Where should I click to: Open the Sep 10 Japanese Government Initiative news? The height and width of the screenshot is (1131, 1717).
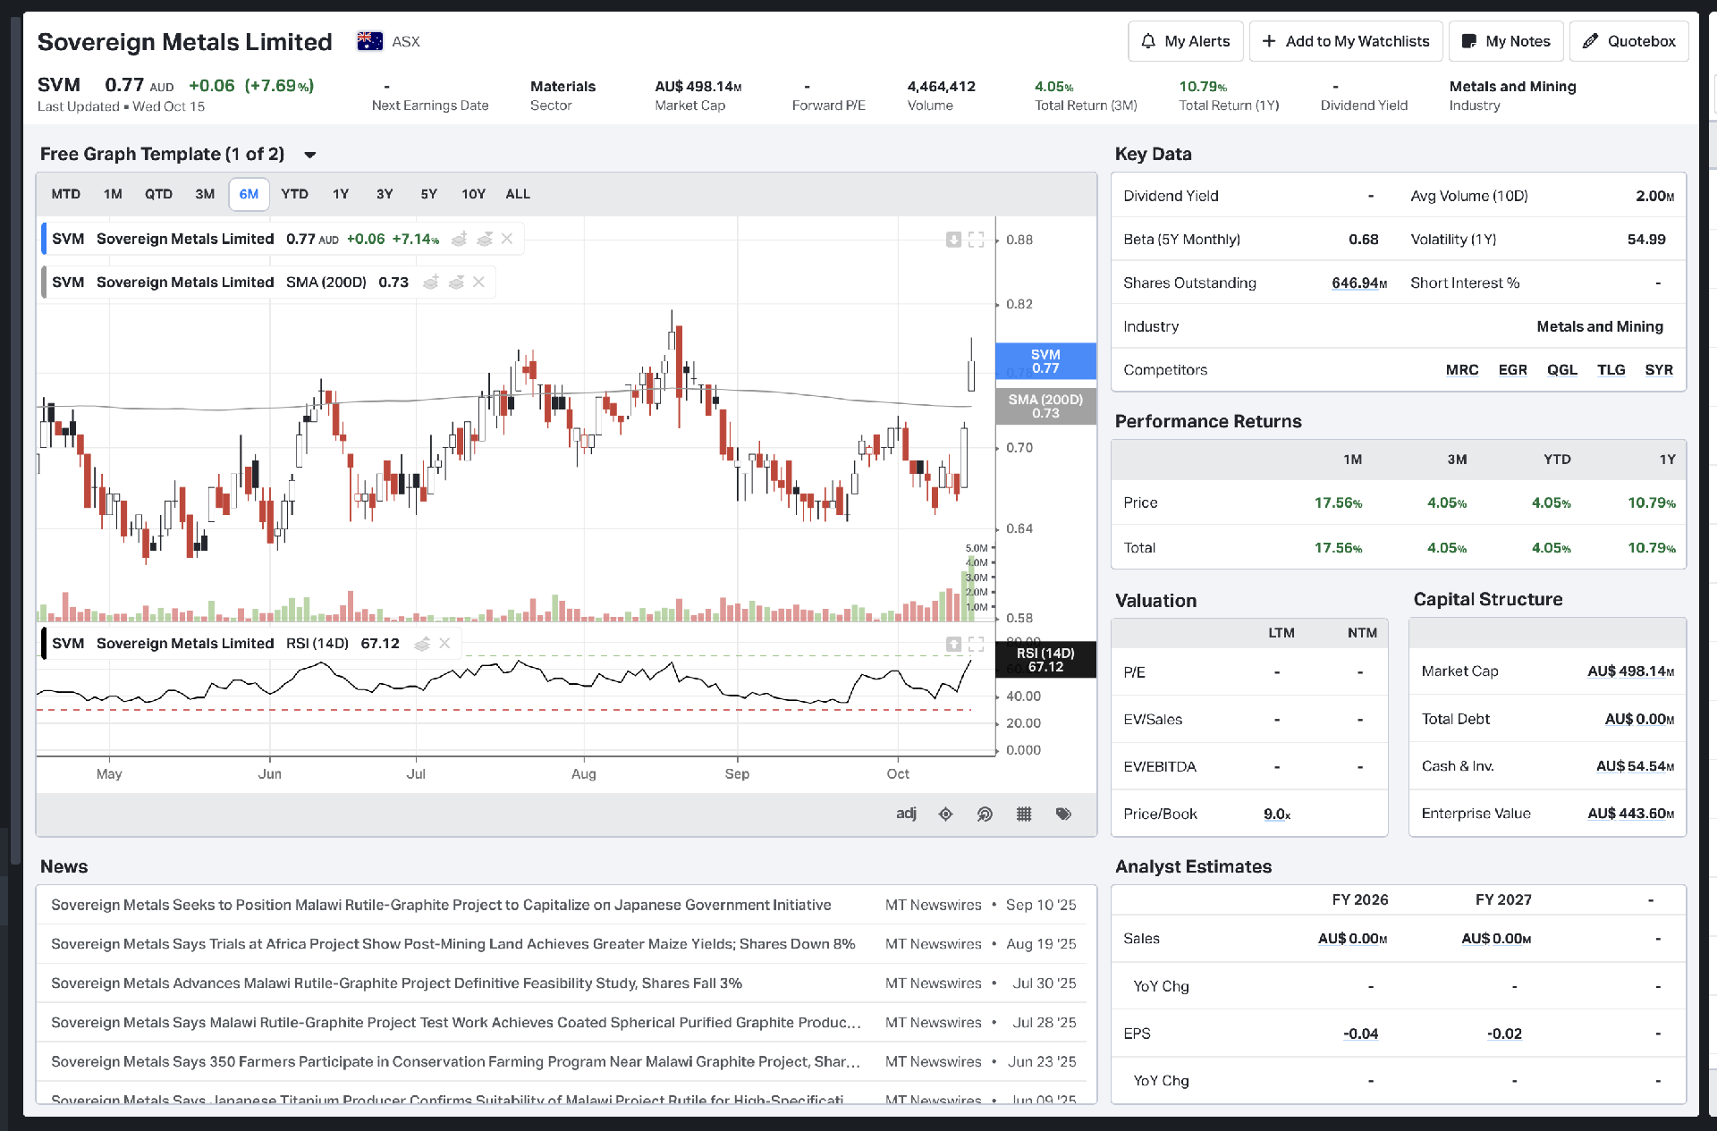coord(441,905)
